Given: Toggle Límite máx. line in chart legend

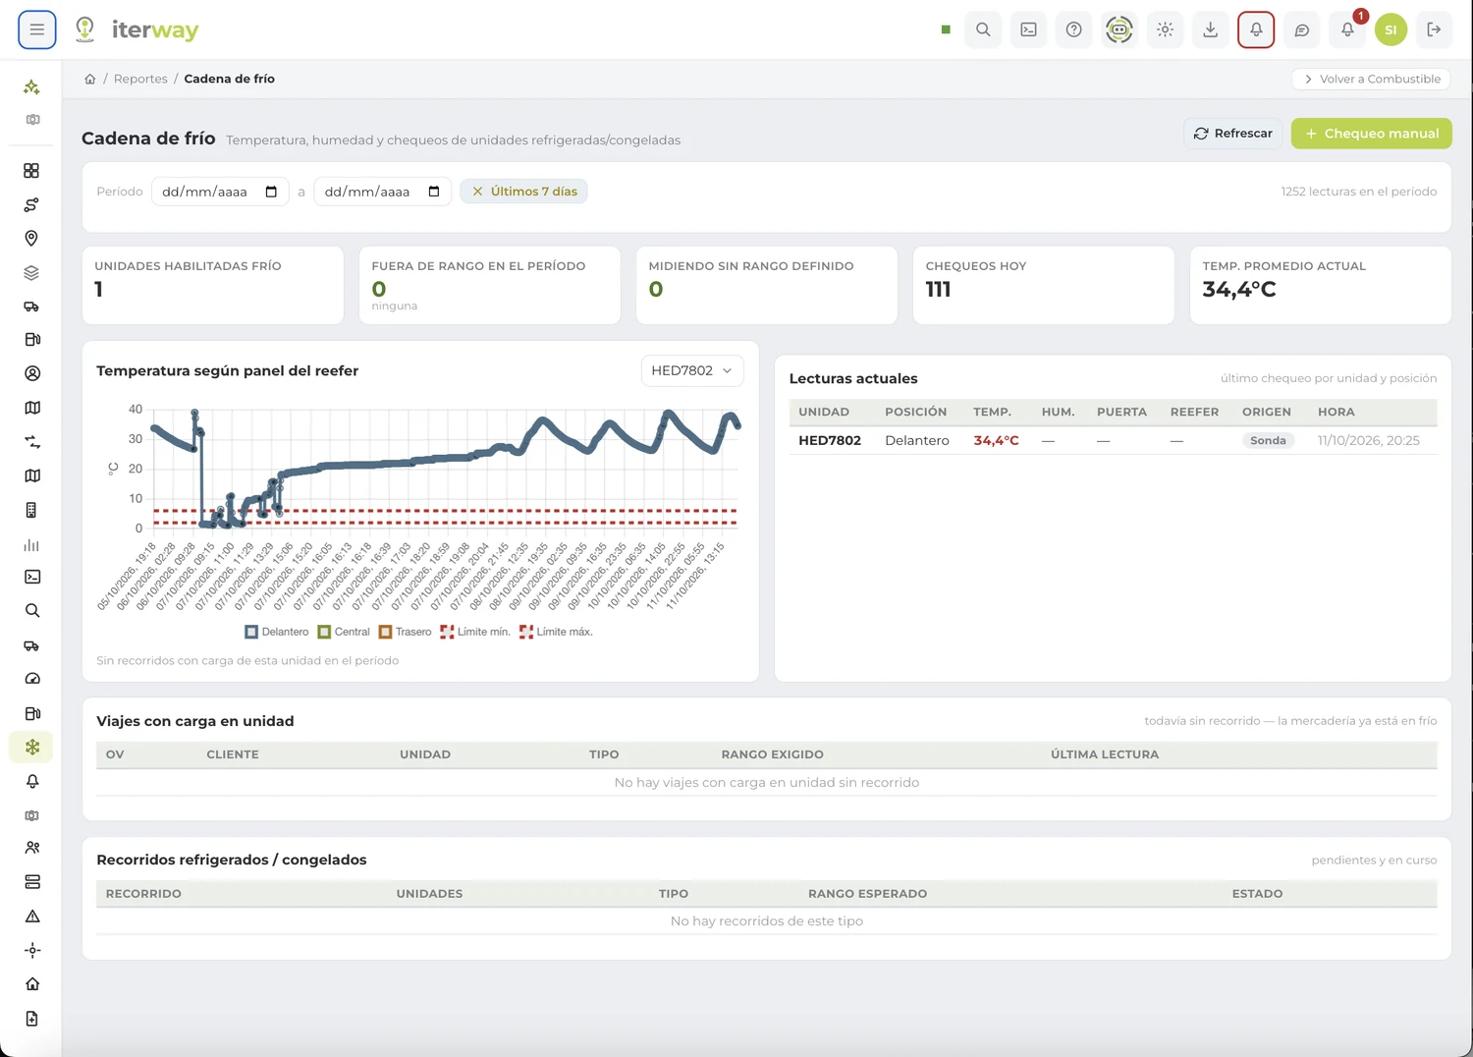Looking at the screenshot, I should (556, 632).
